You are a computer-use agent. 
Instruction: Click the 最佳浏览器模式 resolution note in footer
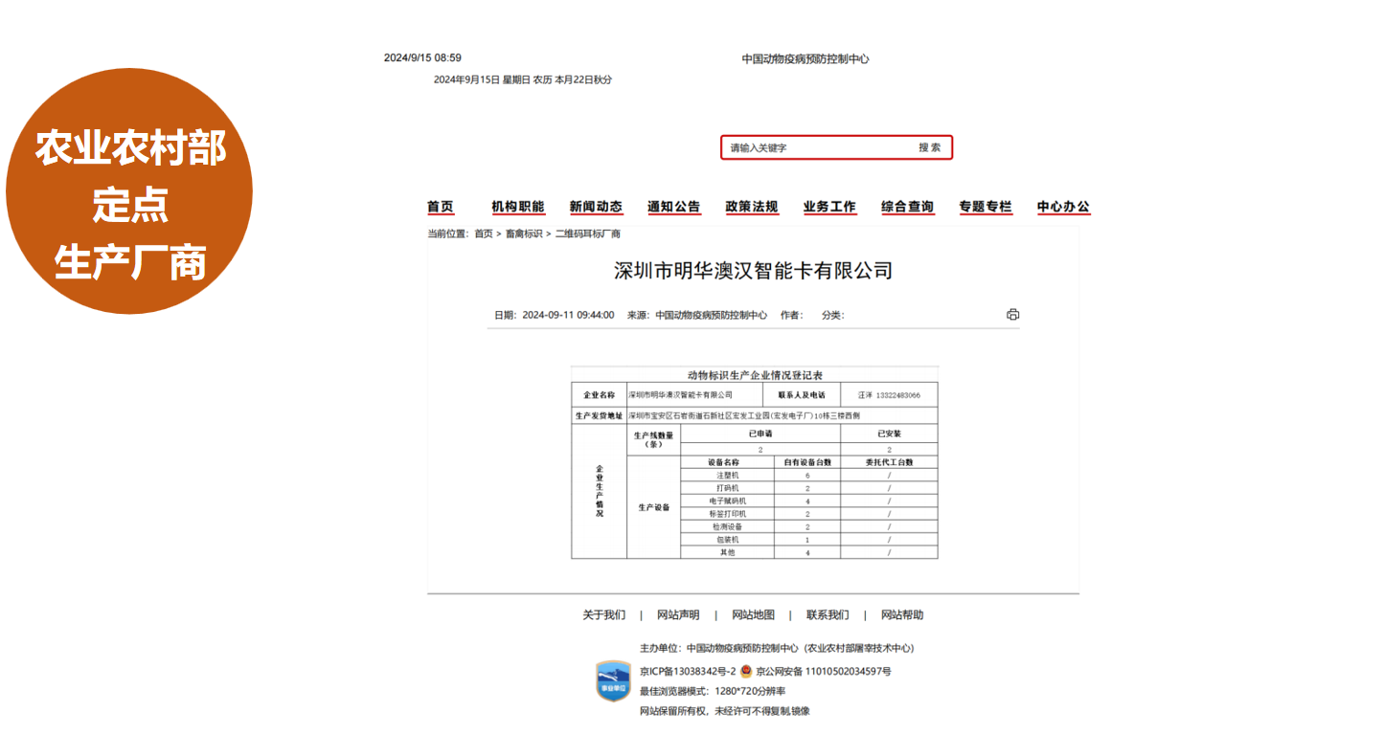click(x=713, y=691)
